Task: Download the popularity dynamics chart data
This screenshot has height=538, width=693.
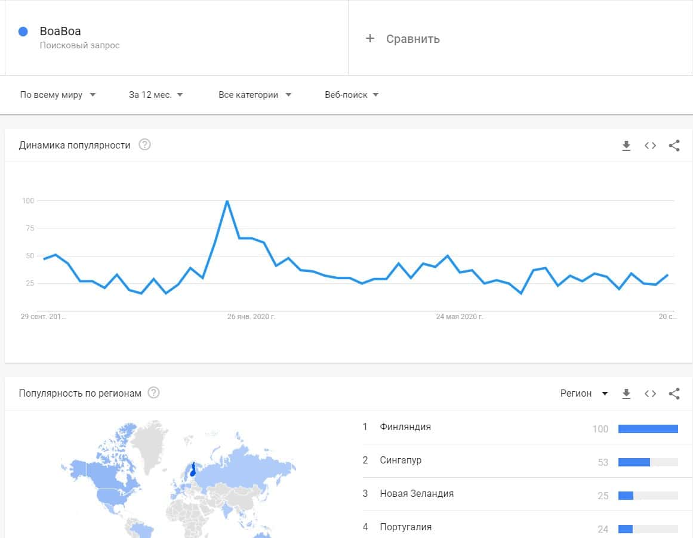Action: click(626, 146)
